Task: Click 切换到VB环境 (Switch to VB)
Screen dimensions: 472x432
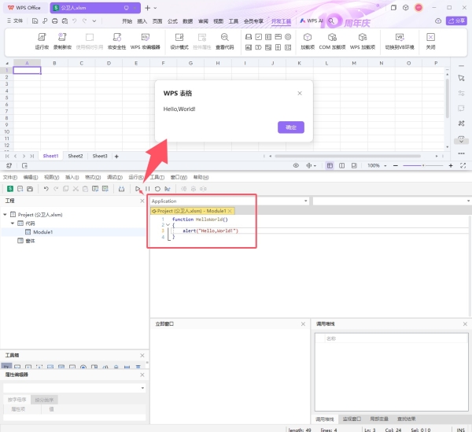Action: pos(400,41)
